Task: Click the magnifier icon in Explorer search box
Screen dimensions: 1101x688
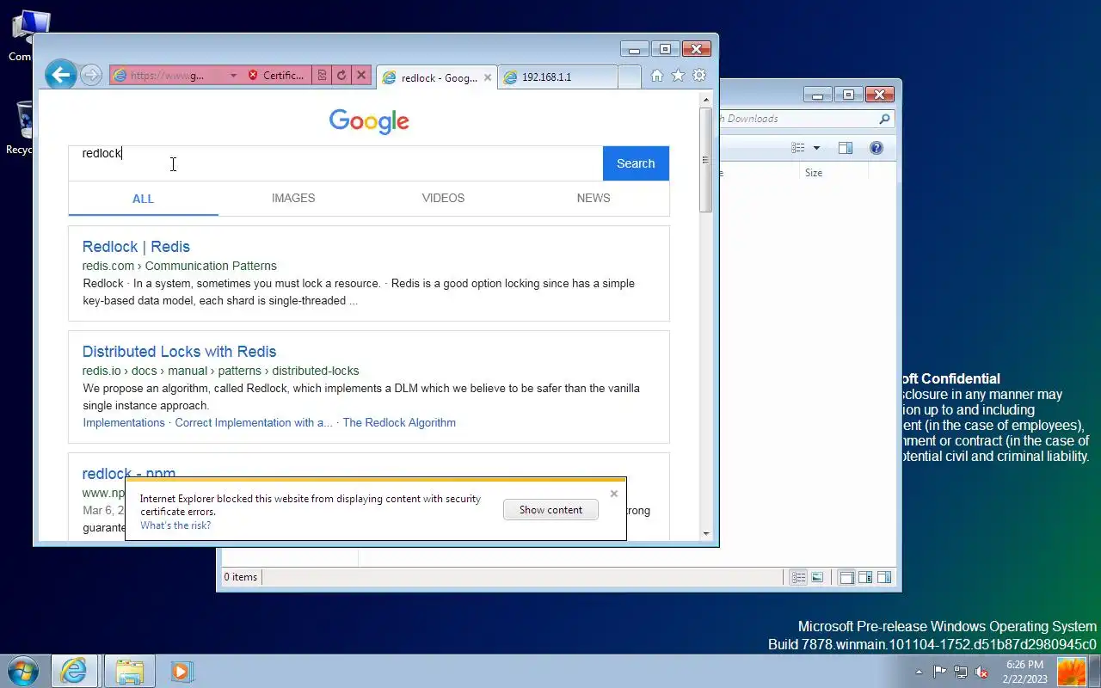Action: click(884, 119)
